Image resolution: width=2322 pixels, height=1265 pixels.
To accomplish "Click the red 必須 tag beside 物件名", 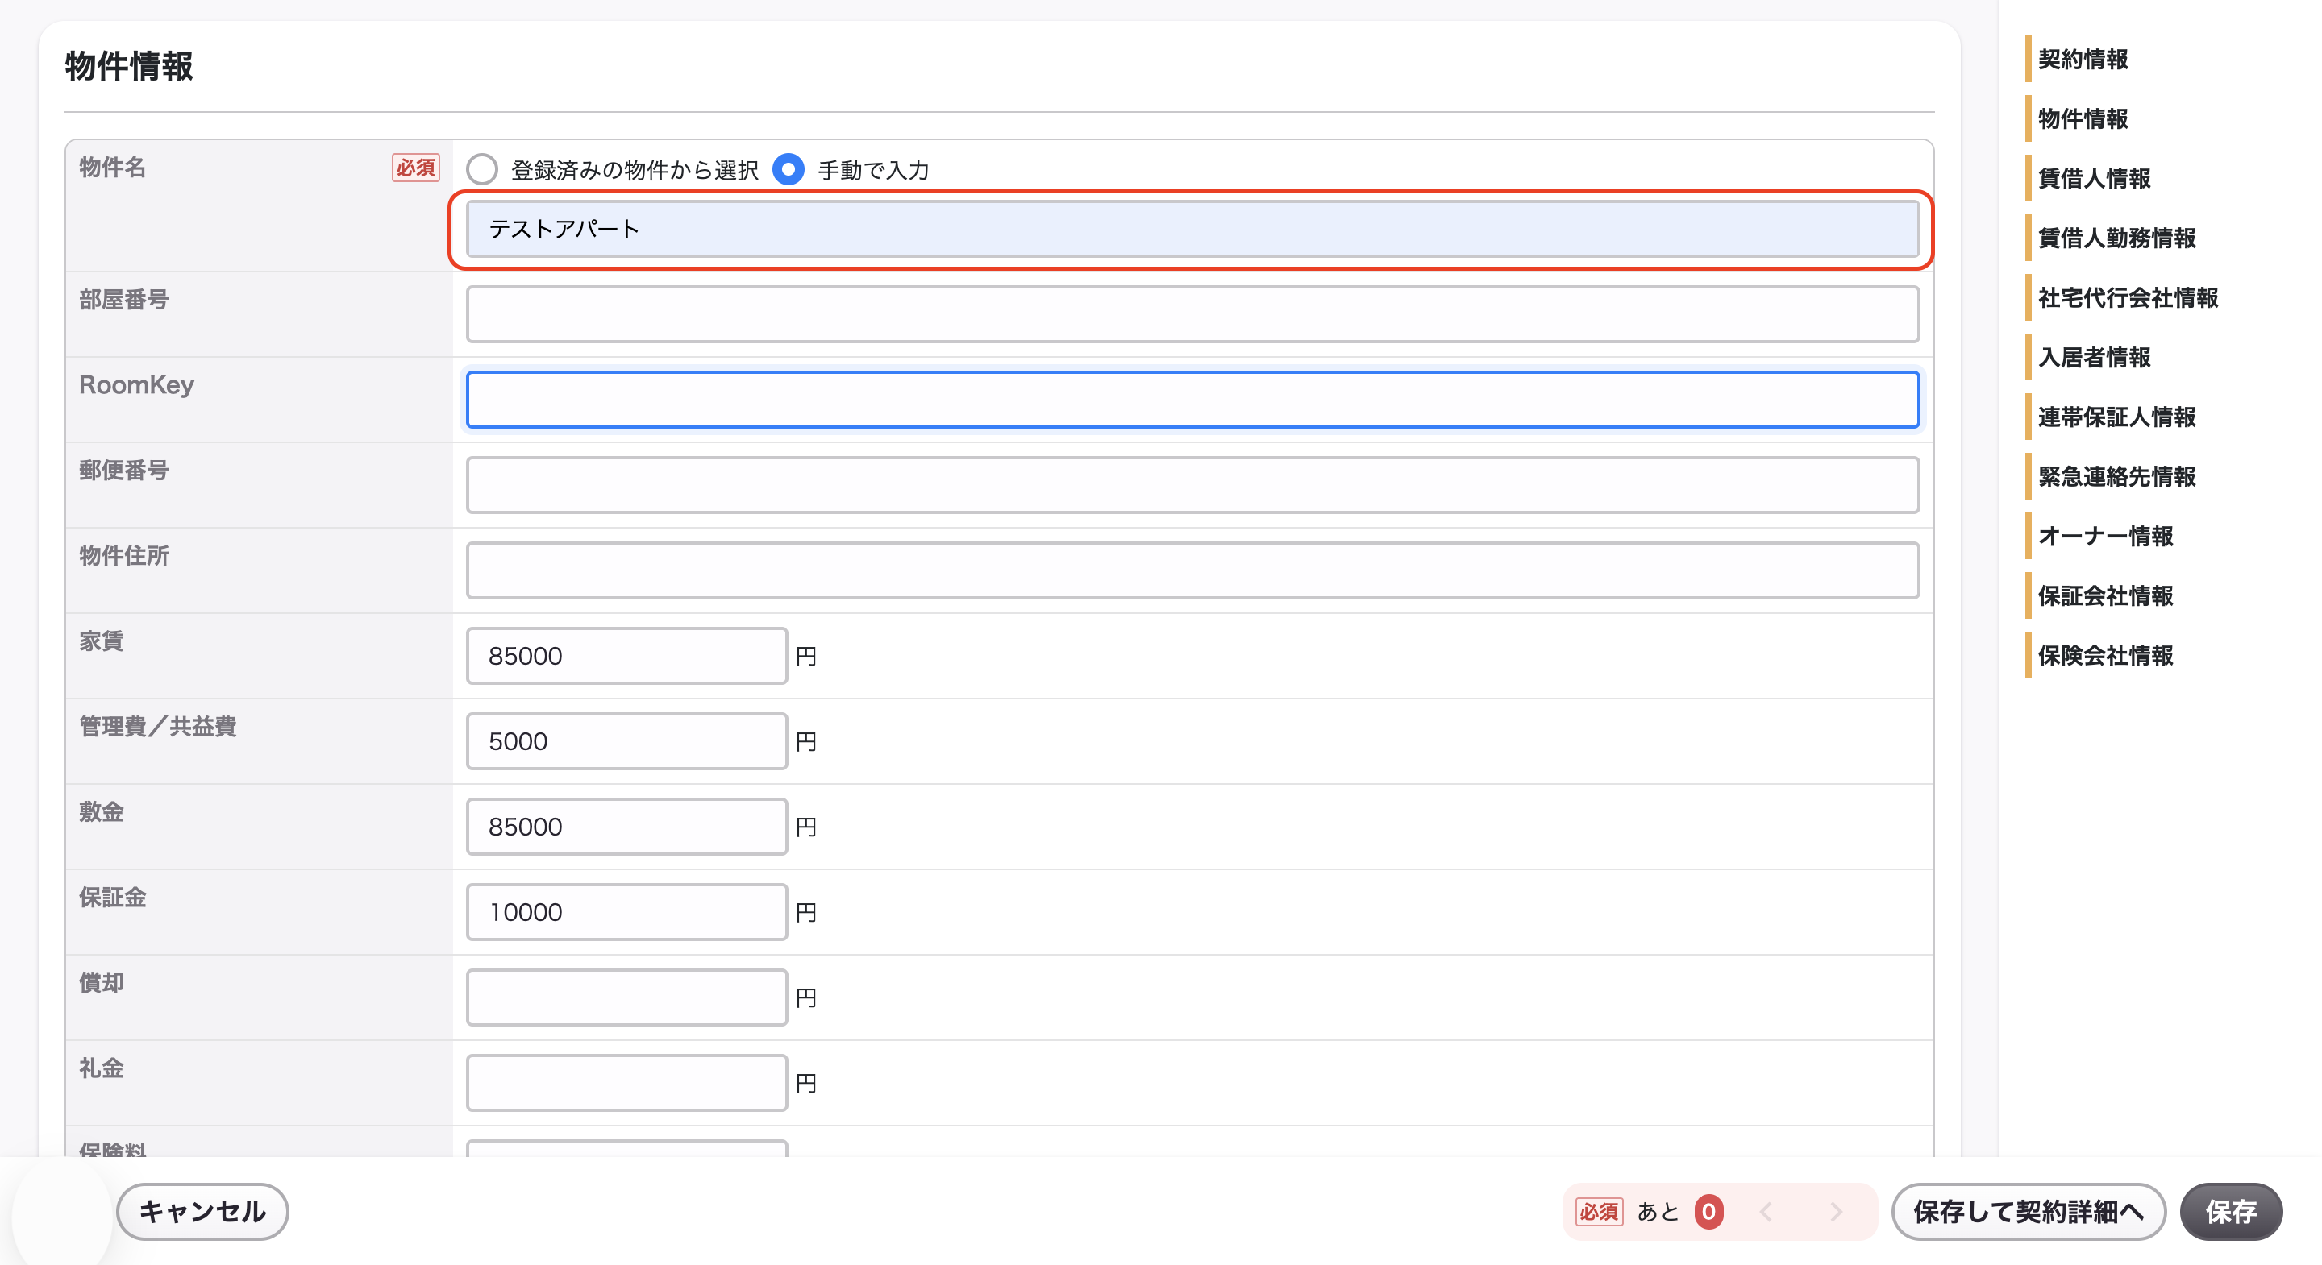I will (x=415, y=168).
